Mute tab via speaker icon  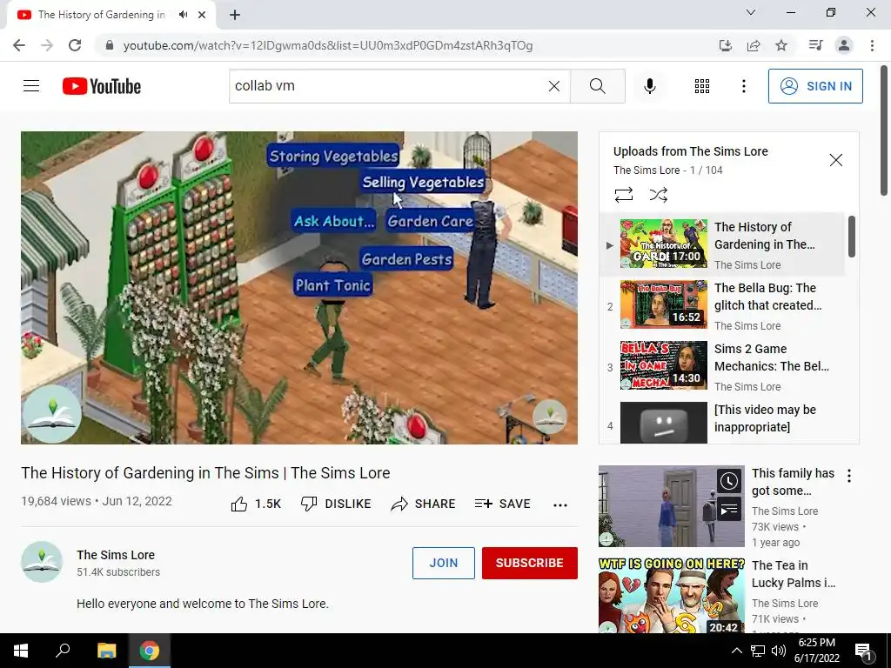(x=183, y=14)
